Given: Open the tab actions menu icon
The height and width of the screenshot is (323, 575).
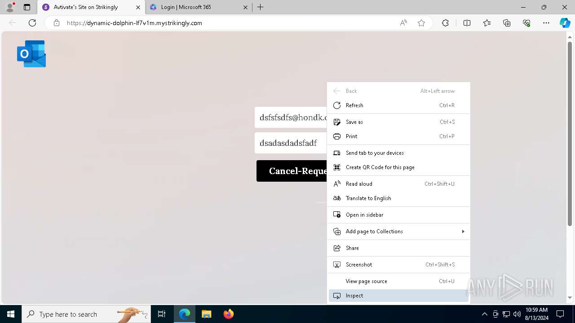Looking at the screenshot, I should pyautogui.click(x=27, y=7).
